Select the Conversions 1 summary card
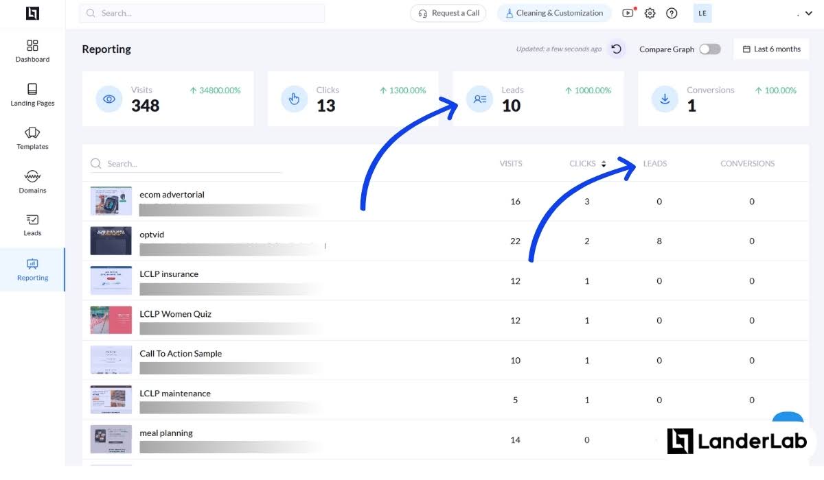This screenshot has width=824, height=480. [723, 99]
